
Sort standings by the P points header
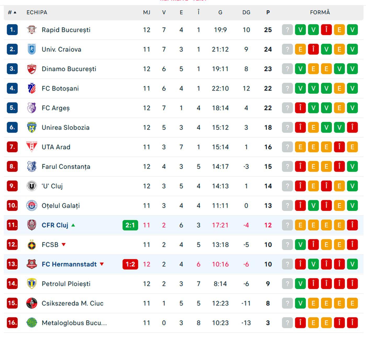click(x=268, y=12)
